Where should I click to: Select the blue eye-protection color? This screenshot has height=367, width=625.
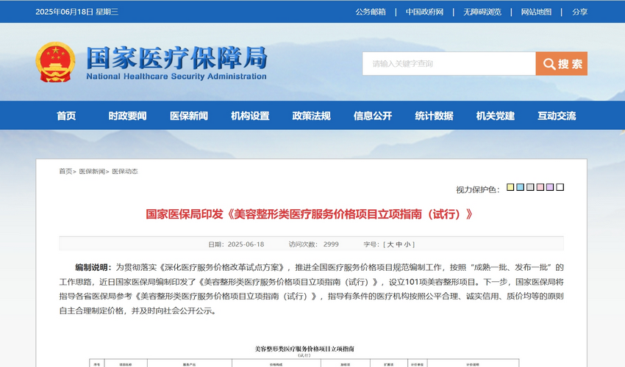[521, 188]
